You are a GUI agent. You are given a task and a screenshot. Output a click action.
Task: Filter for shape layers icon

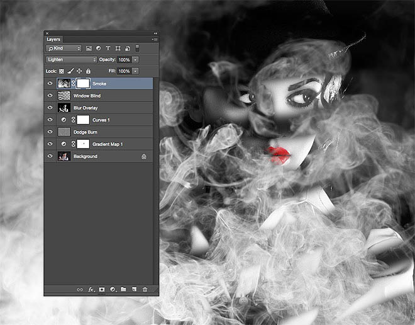click(118, 48)
